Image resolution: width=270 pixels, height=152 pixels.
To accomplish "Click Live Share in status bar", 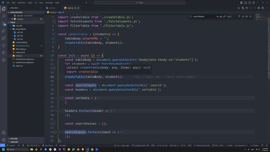I will tap(47, 145).
